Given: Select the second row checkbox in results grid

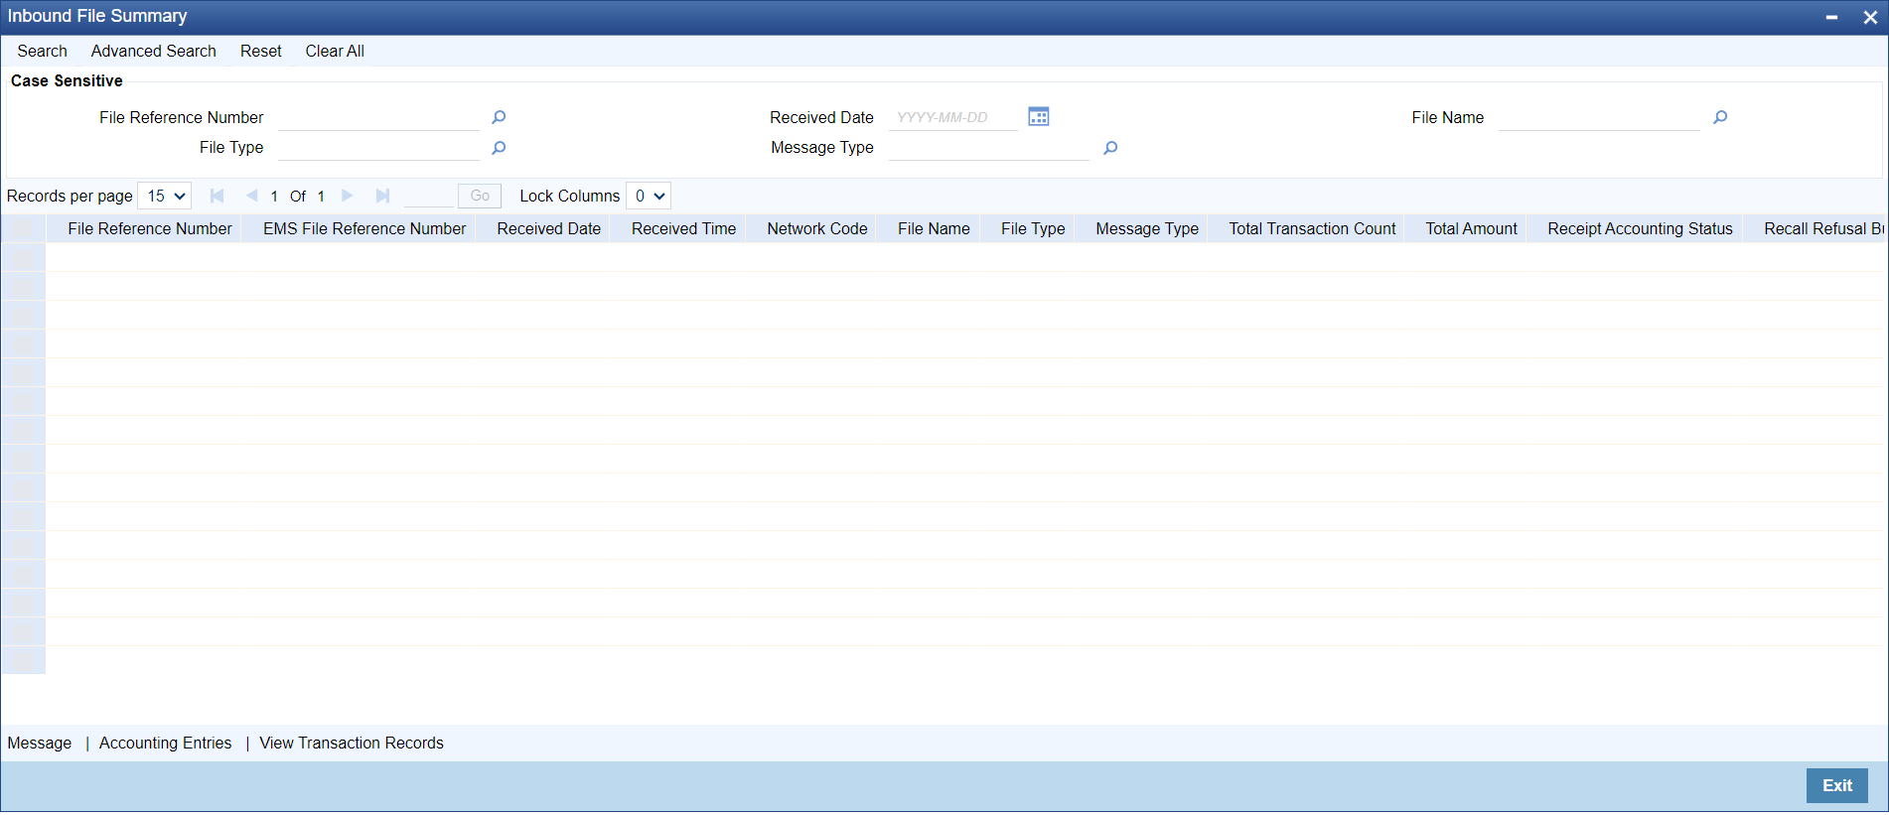Looking at the screenshot, I should click(24, 286).
